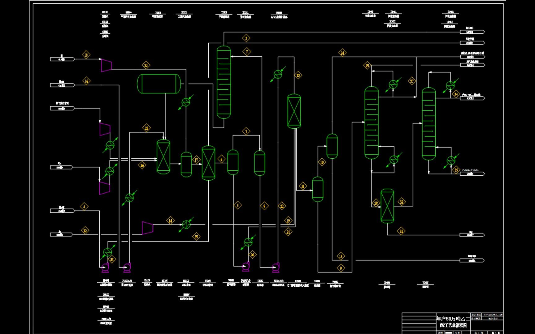
Task: Select the condenser above stream 34
Action: 450,85
